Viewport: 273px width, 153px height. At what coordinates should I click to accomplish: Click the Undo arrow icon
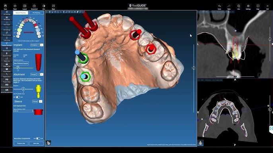219,7
